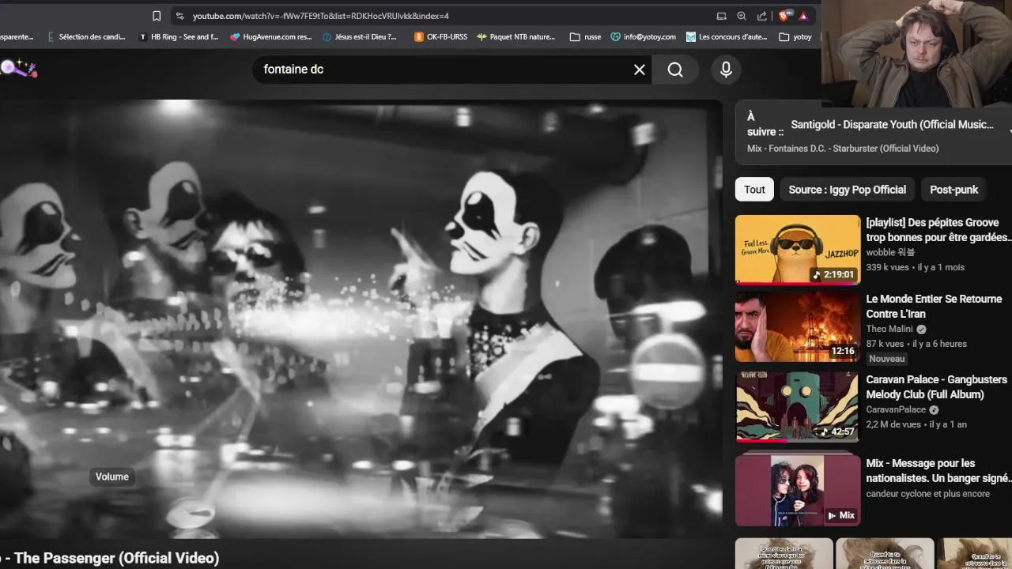Select the 'Post-punk' filter chip
This screenshot has height=569, width=1012.
coord(953,190)
